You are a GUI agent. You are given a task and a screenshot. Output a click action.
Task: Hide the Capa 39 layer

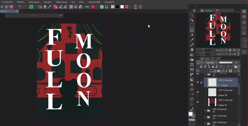click(198, 92)
